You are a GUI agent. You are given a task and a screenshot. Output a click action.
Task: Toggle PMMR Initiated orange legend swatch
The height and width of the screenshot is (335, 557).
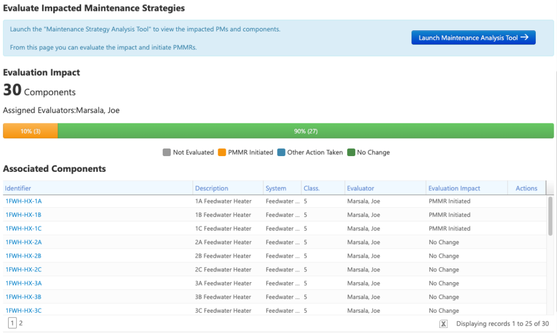tap(222, 152)
